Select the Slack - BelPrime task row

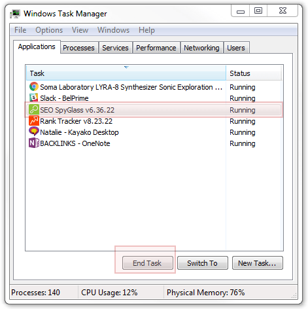tap(154, 98)
